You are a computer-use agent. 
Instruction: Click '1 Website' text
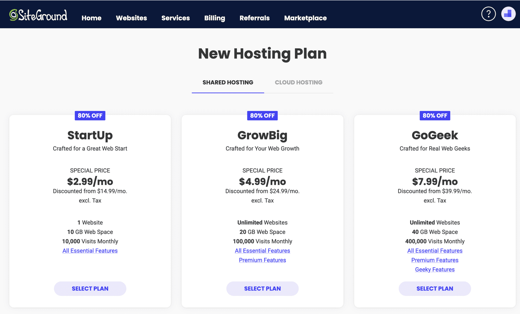(90, 223)
